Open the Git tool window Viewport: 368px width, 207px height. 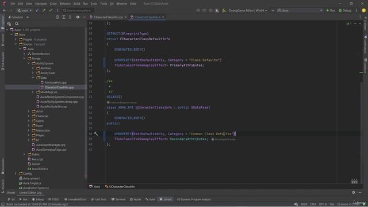[x=11, y=200]
